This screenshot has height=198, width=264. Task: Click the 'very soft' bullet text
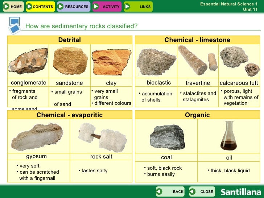[28, 166]
